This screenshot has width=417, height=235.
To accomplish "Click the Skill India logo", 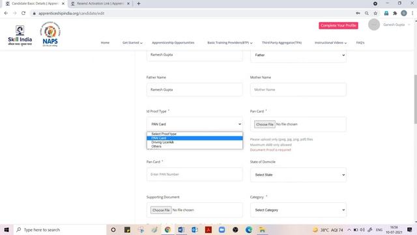I will 20,35.
